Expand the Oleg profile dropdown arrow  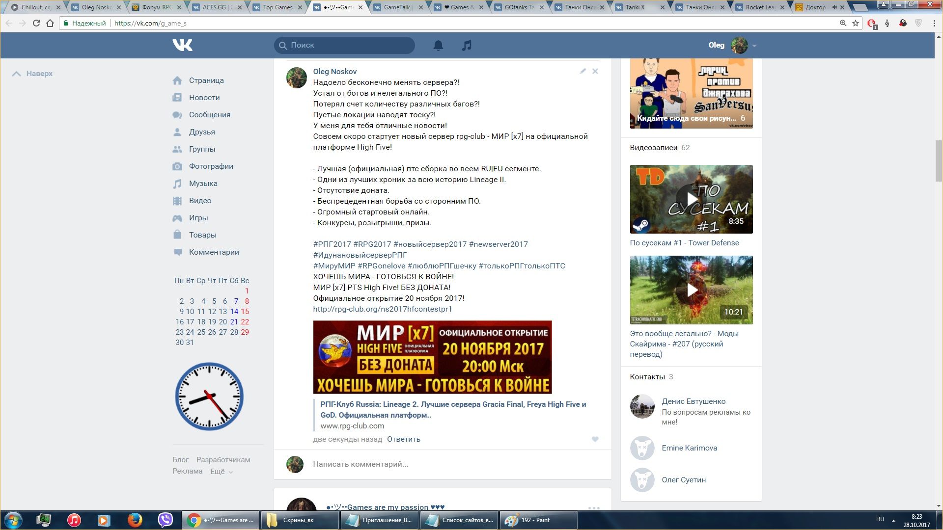click(754, 46)
